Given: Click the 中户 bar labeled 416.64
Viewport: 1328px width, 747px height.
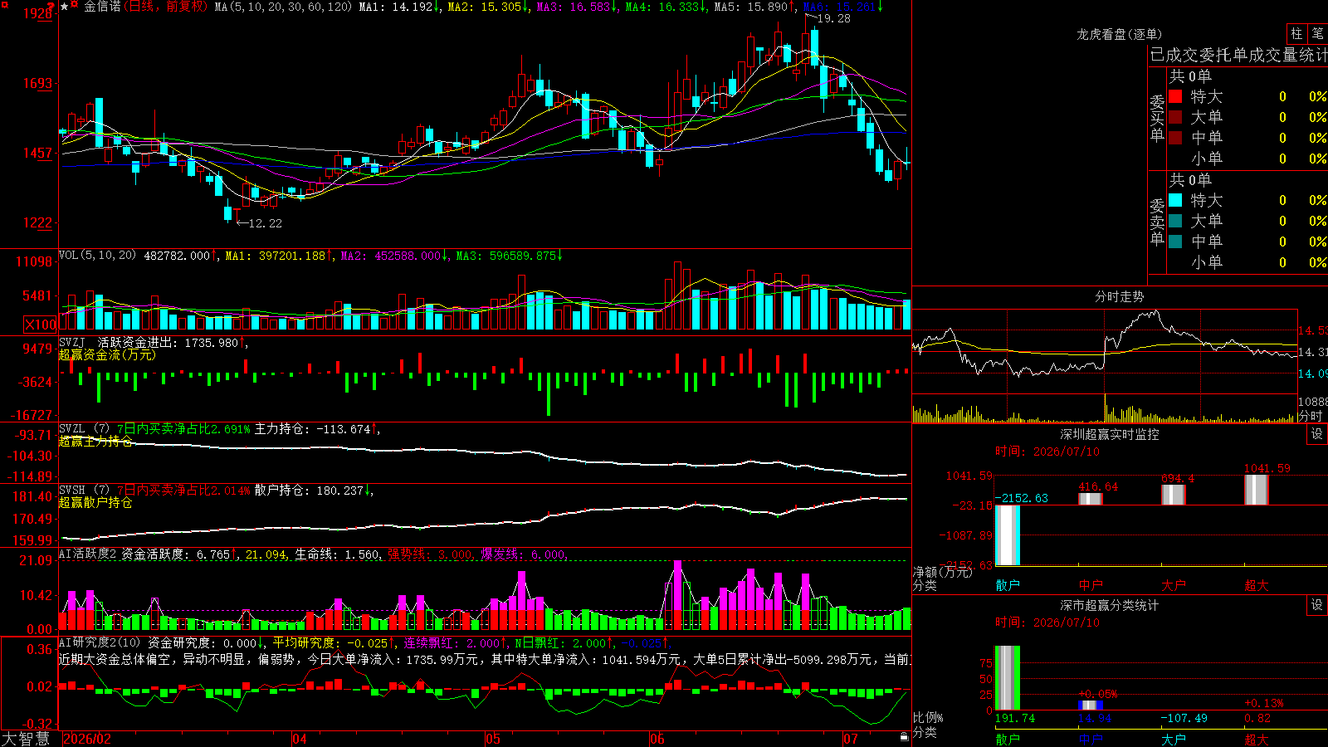Looking at the screenshot, I should tap(1091, 499).
